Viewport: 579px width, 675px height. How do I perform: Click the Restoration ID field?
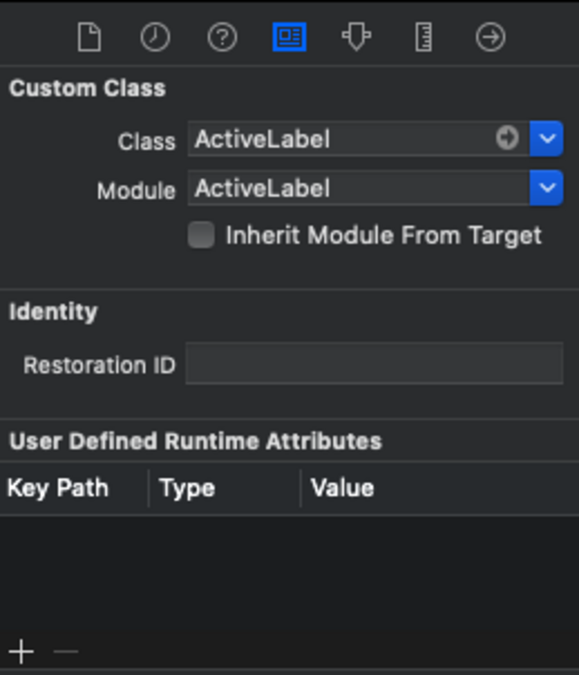[x=375, y=363]
